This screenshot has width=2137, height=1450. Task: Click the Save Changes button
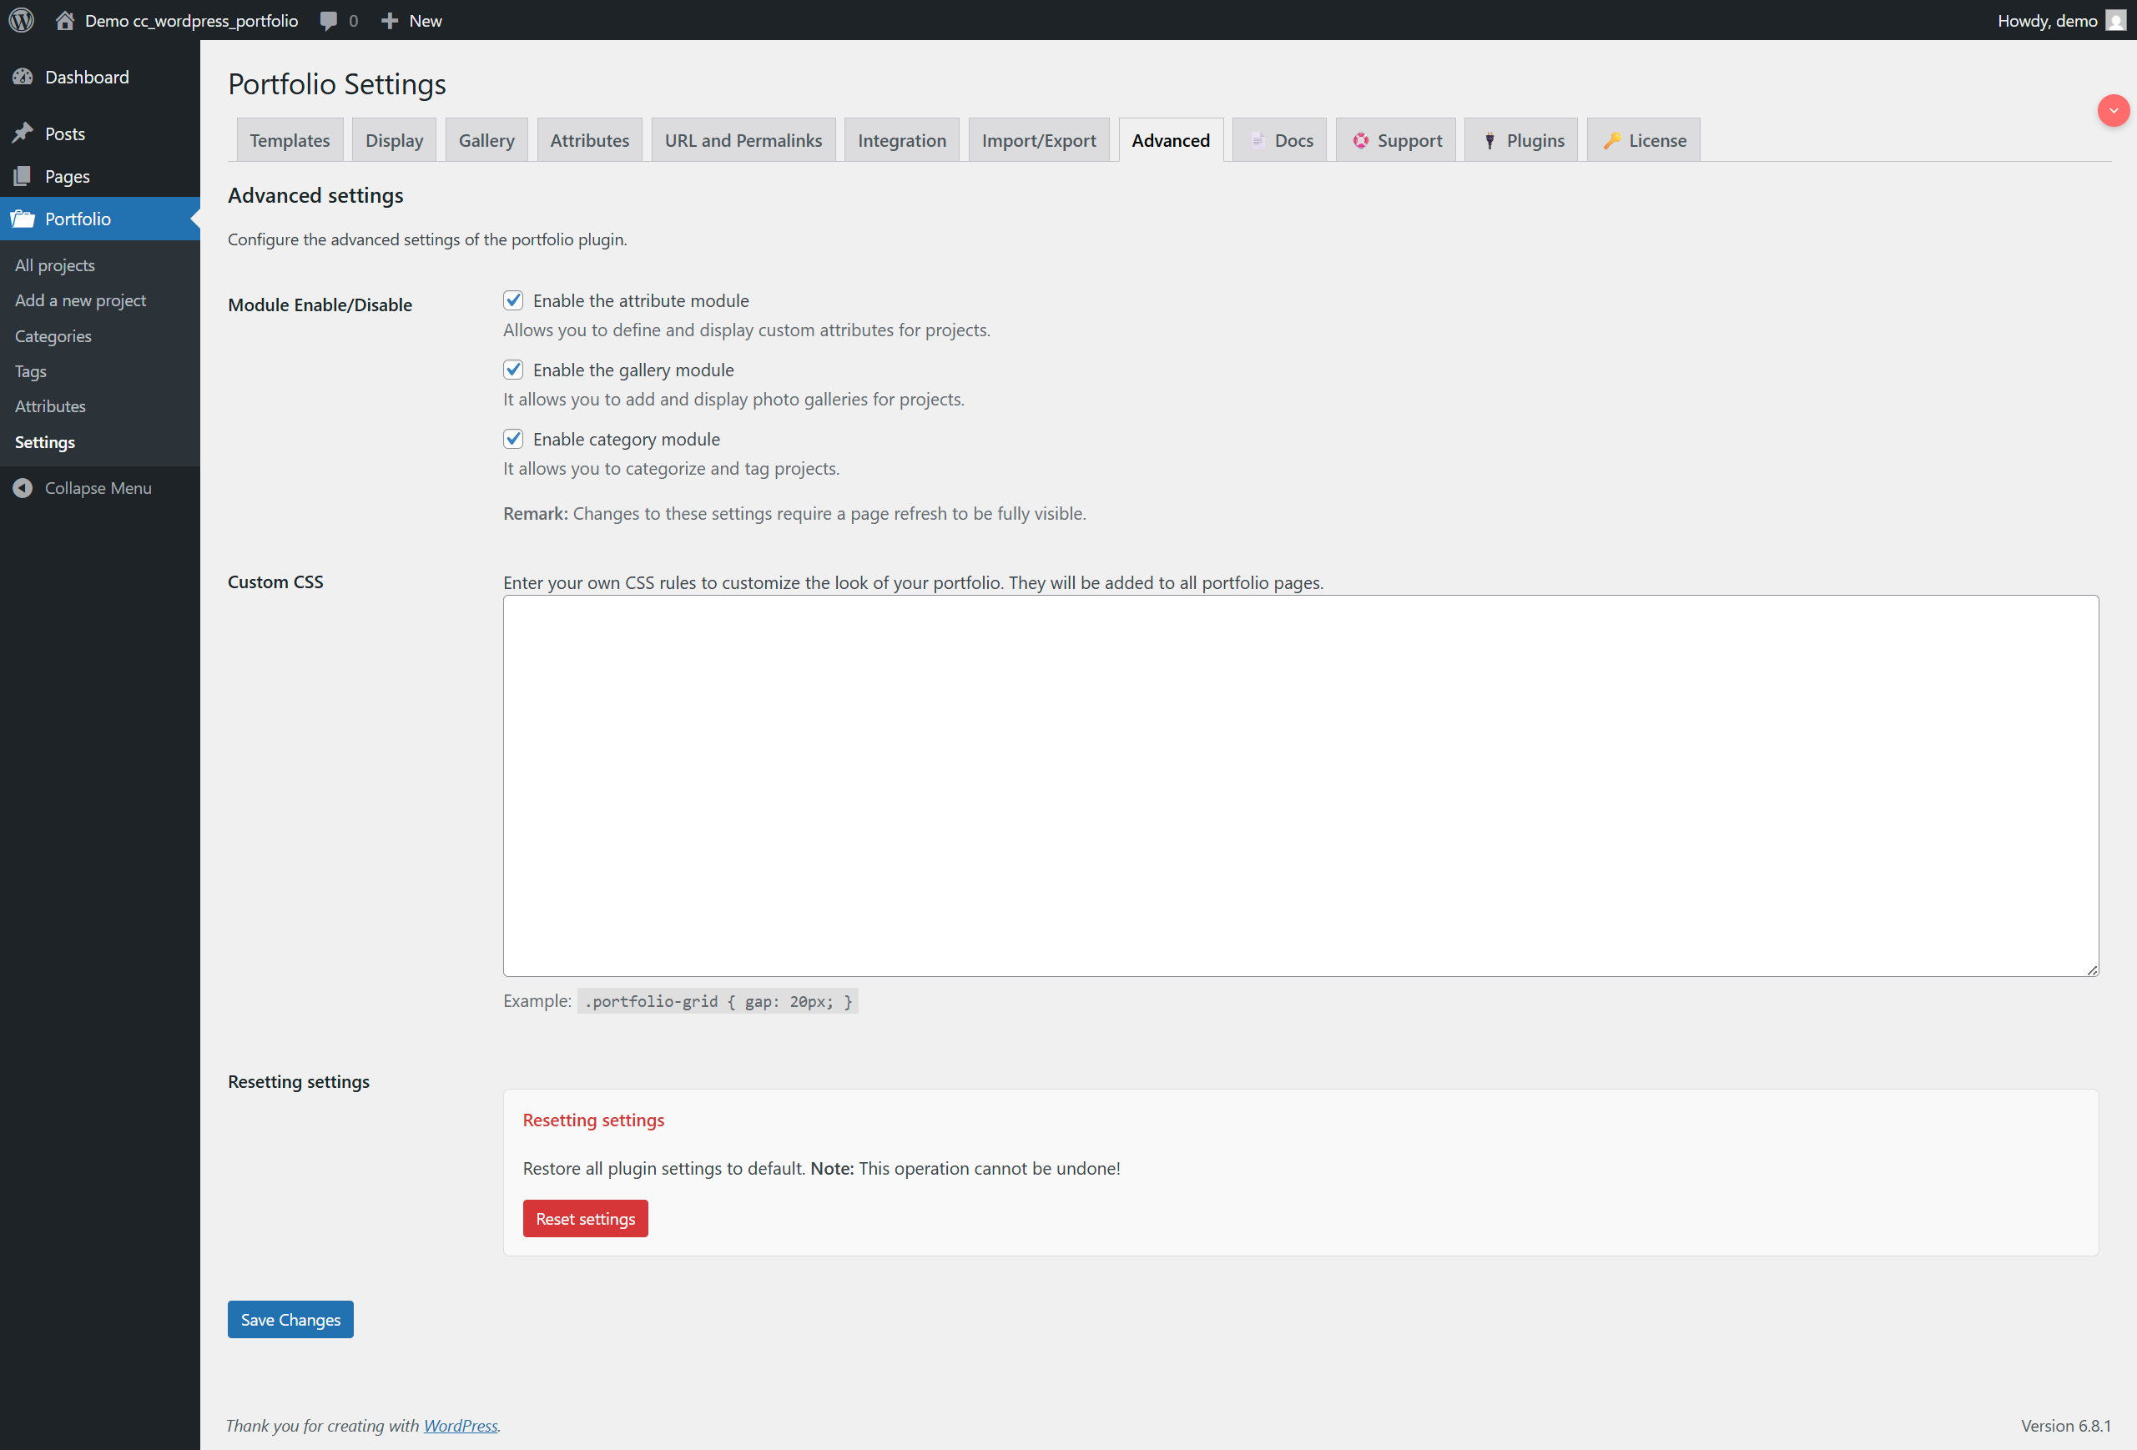pos(290,1318)
